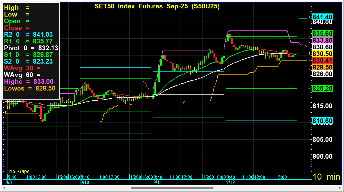Click the 9/11 date label
Viewport: 344px width, 192px height.
click(x=158, y=182)
